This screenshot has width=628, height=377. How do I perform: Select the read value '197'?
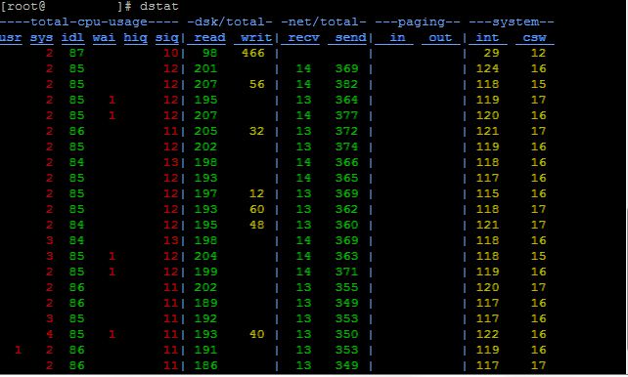click(205, 193)
